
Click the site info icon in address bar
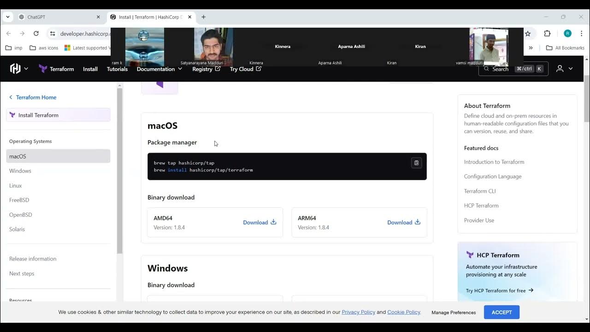tap(53, 34)
